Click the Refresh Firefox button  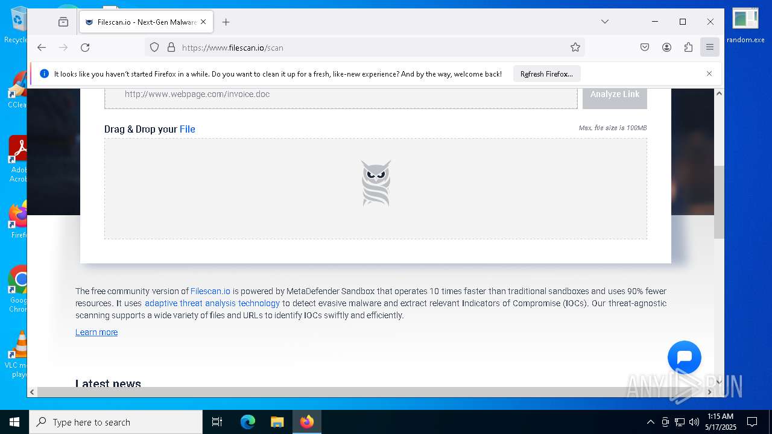(x=546, y=74)
